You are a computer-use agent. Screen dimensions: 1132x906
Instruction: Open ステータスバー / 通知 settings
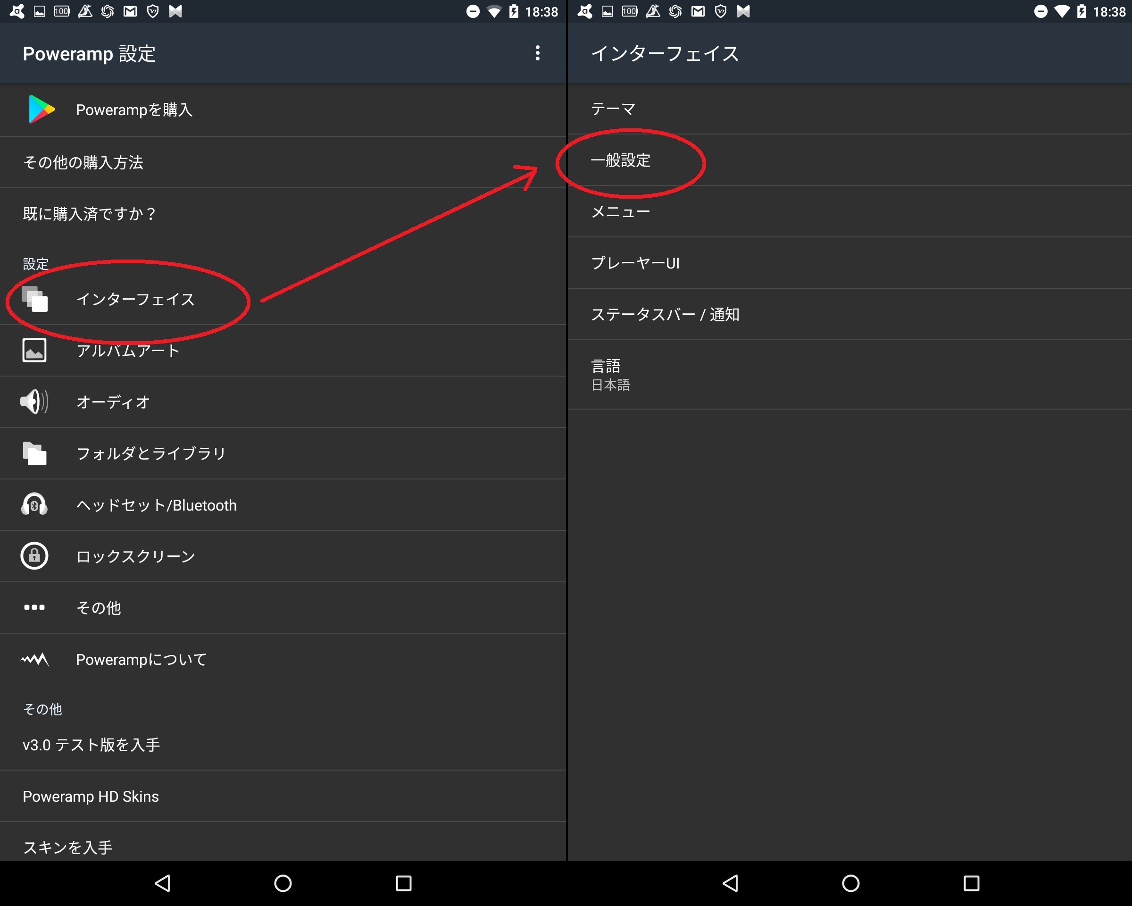pos(849,315)
